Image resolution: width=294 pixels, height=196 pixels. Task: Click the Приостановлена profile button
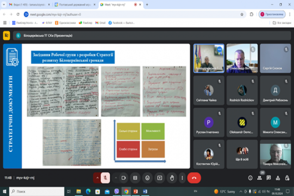click(272, 14)
